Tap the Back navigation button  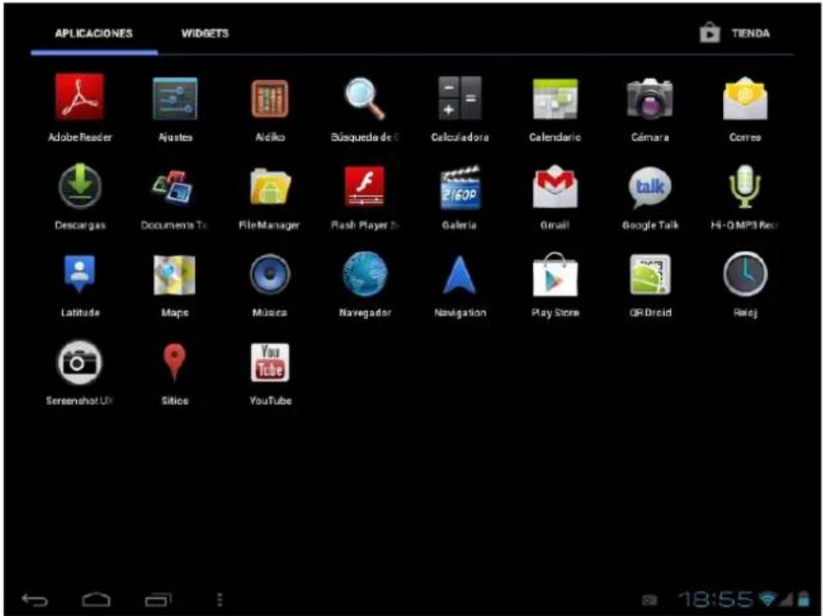pos(34,600)
